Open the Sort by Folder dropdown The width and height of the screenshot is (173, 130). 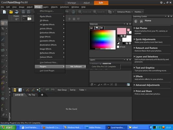pos(83,90)
